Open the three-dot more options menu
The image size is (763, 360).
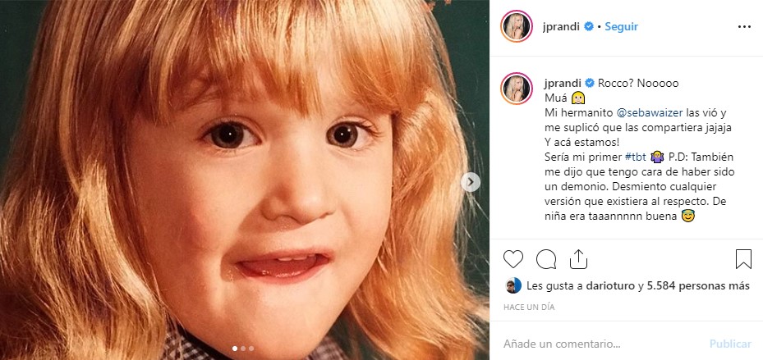(x=744, y=26)
